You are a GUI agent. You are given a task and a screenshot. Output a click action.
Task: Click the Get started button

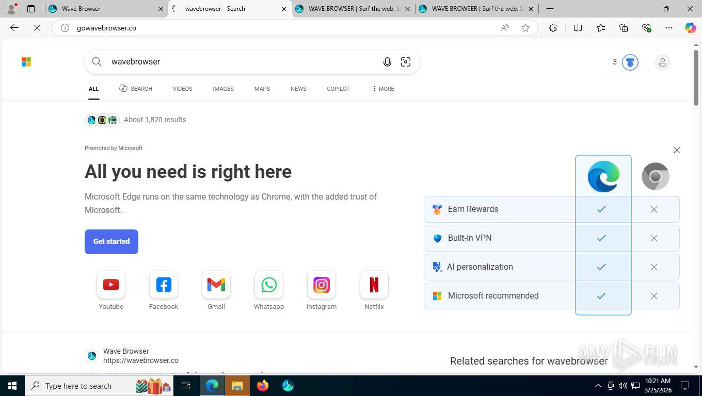coord(111,241)
